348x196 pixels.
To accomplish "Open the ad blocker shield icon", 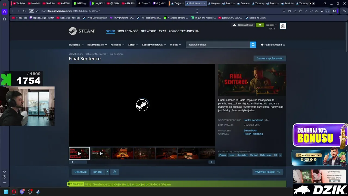I will pyautogui.click(x=300, y=11).
